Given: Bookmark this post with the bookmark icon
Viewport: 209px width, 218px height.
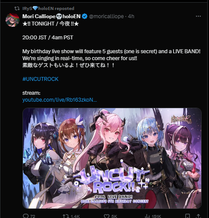Looking at the screenshot, I should 187,216.
